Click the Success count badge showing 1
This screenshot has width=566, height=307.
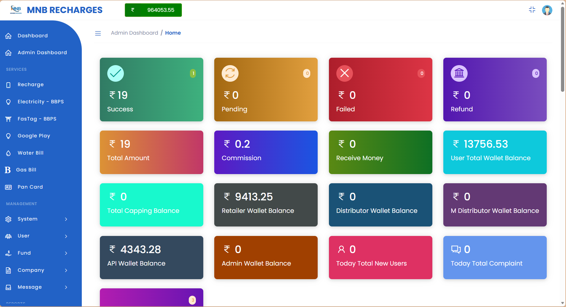coord(193,73)
